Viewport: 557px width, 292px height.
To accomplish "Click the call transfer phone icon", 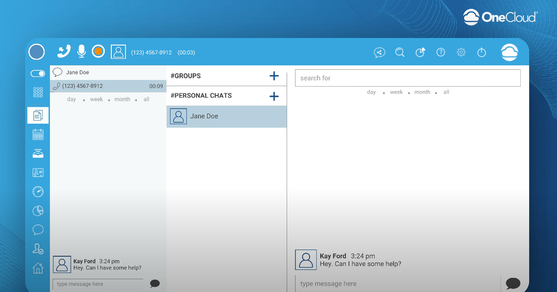I will click(64, 52).
